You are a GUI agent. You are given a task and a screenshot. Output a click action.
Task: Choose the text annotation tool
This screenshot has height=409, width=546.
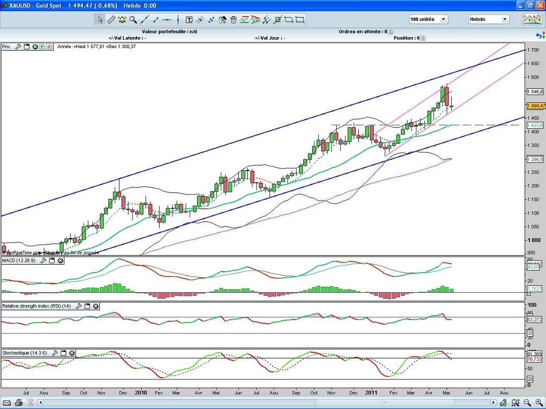click(189, 20)
